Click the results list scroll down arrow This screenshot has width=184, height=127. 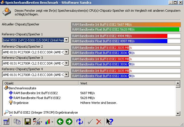click(x=178, y=113)
